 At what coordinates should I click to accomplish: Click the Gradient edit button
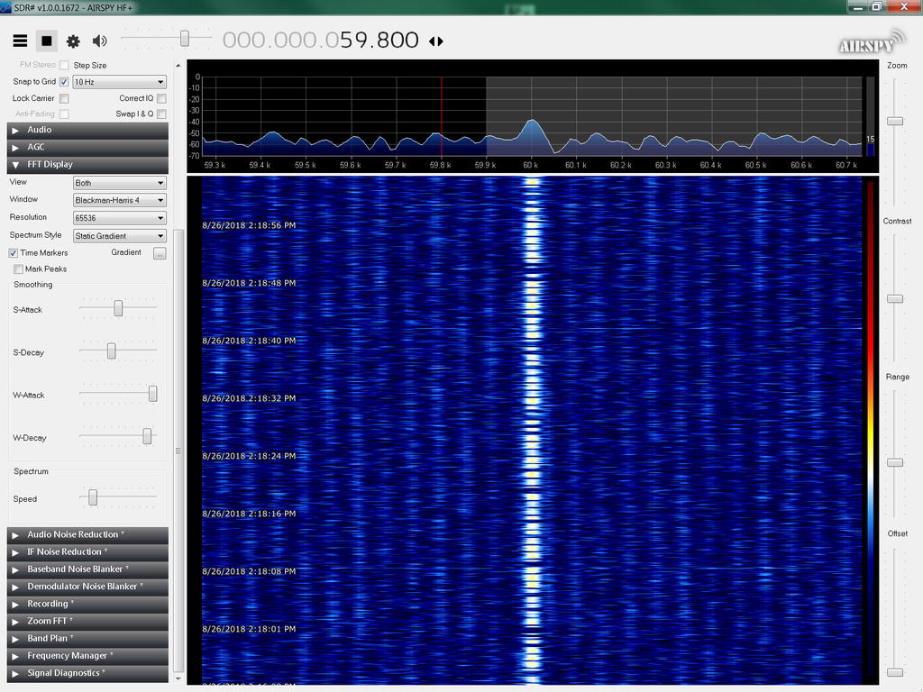pyautogui.click(x=160, y=253)
